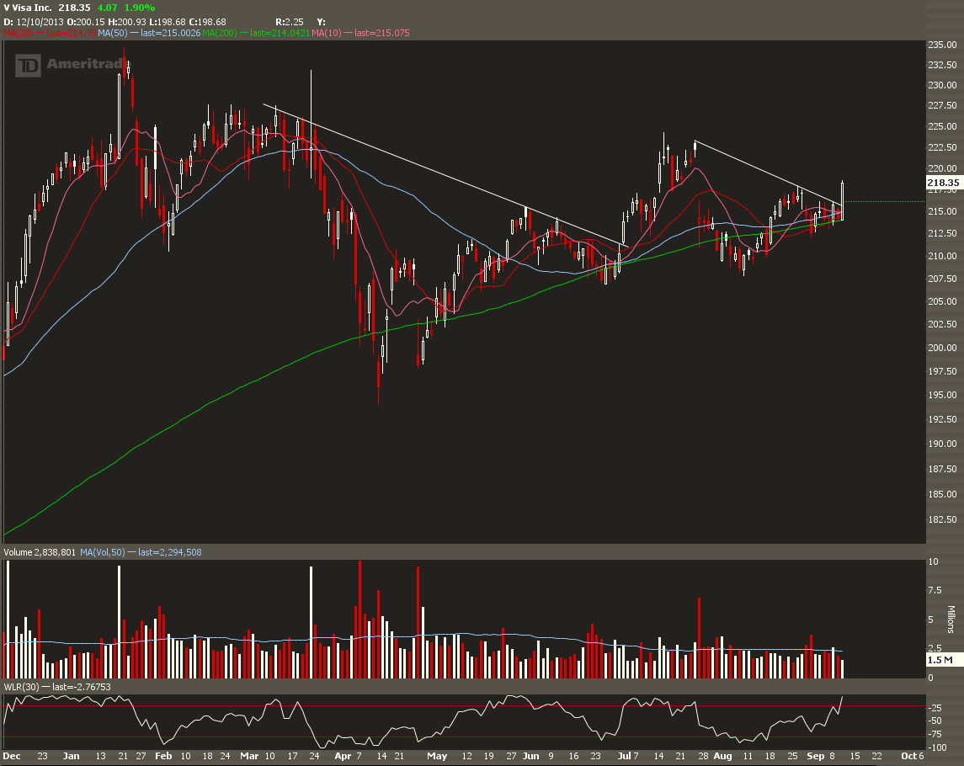Screen dimensions: 964x766
Task: Click the Jul date axis label
Action: 625,756
